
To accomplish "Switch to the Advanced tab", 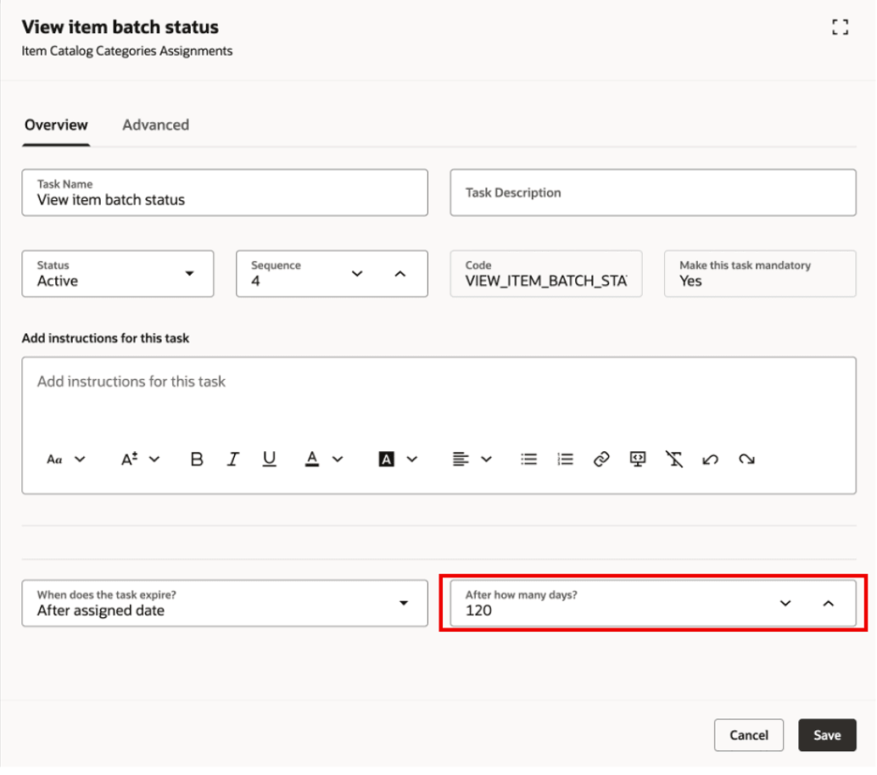I will coord(155,125).
